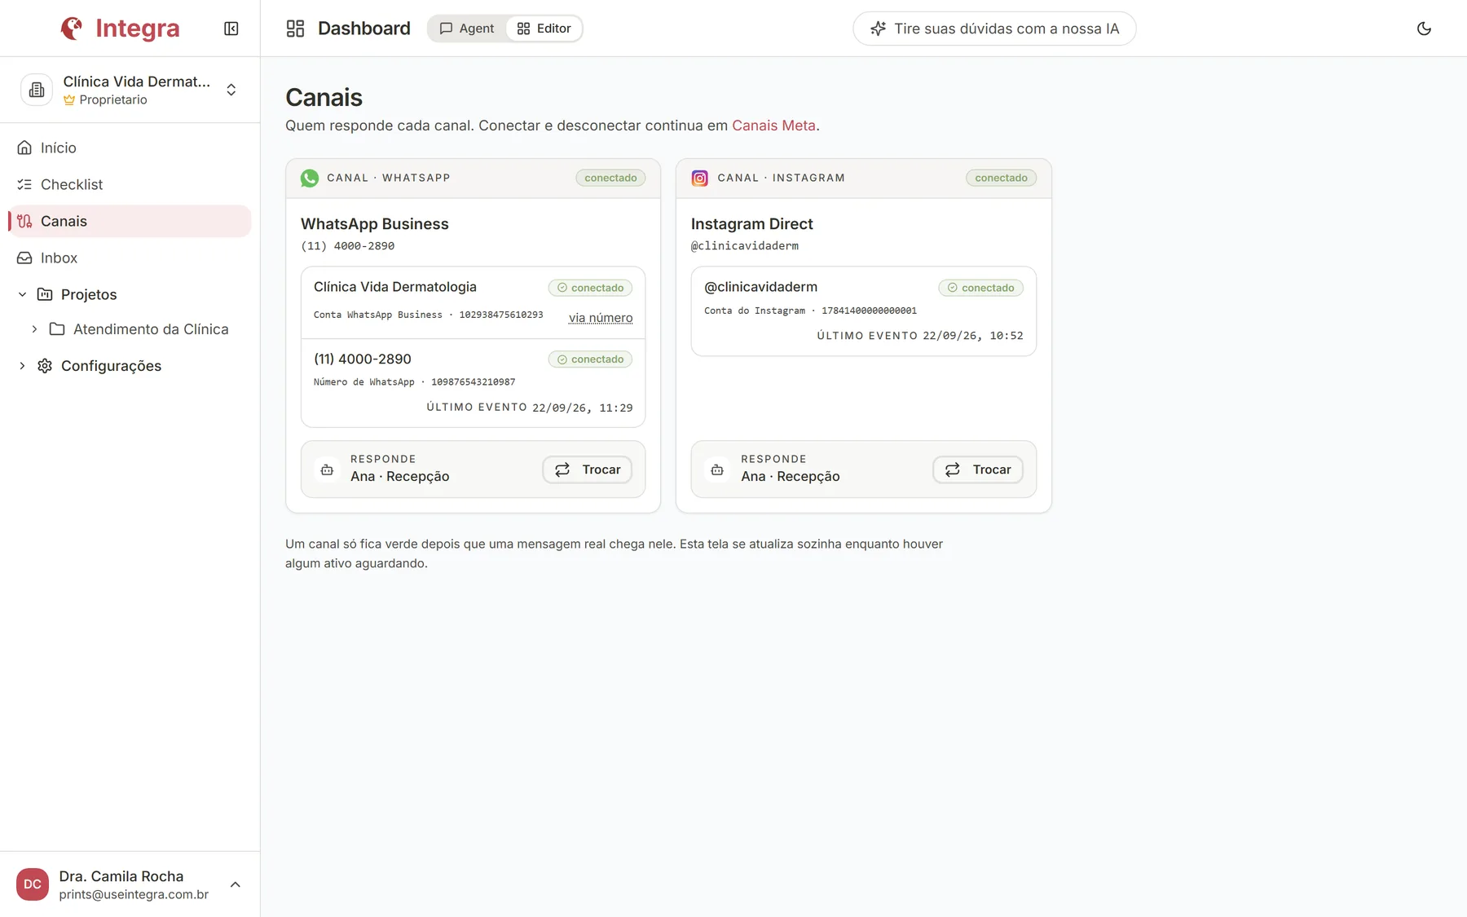Click the Clínica Vida Dermatologia conectado status
1467x917 pixels.
pyautogui.click(x=590, y=288)
